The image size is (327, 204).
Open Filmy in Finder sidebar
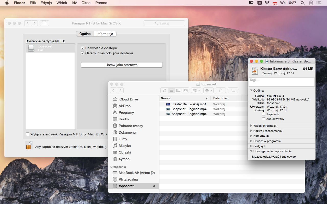coord(133,139)
